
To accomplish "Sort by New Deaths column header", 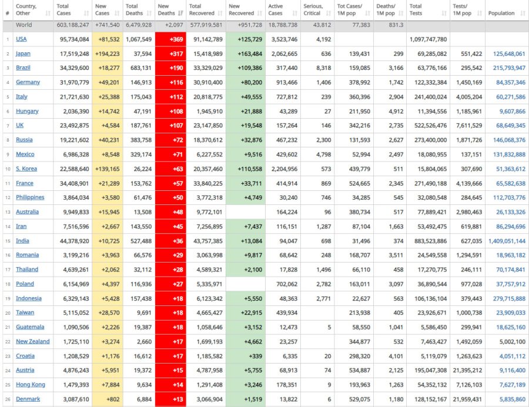I will point(170,10).
